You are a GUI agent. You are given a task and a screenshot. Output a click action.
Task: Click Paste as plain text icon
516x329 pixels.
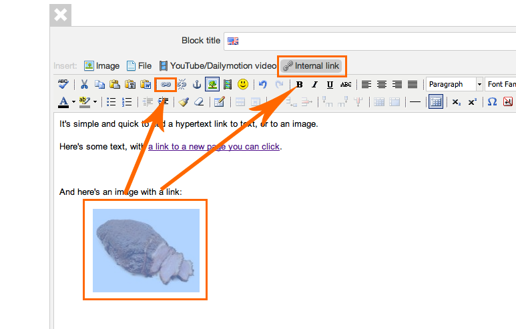click(130, 85)
